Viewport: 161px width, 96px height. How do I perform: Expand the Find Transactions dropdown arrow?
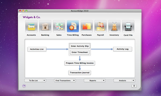pyautogui.click(x=74, y=81)
